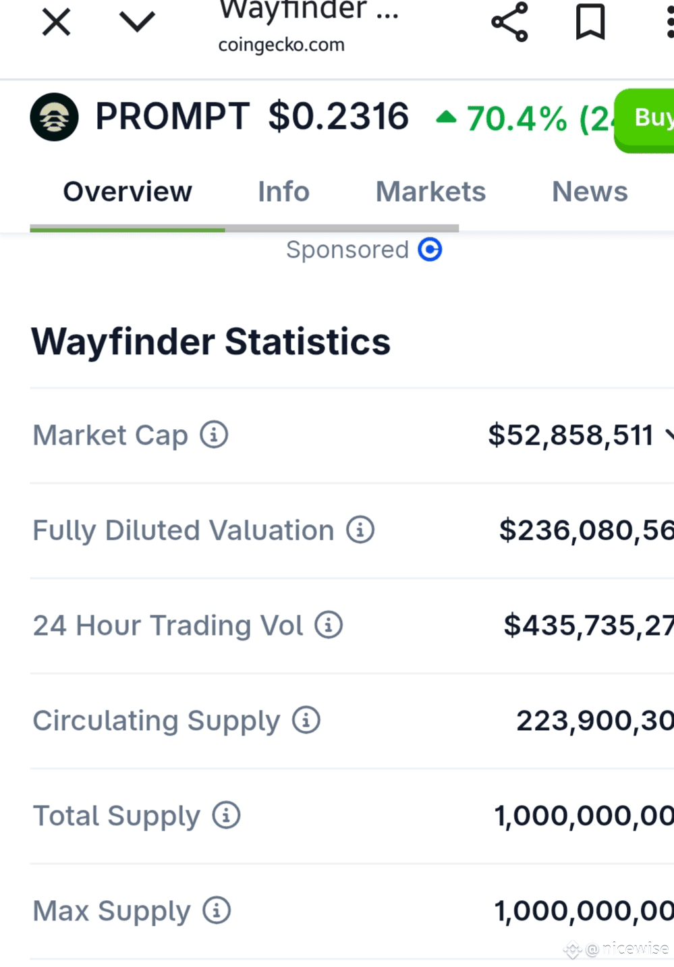Expand the browser chevron dropdown
The height and width of the screenshot is (967, 674).
click(137, 22)
